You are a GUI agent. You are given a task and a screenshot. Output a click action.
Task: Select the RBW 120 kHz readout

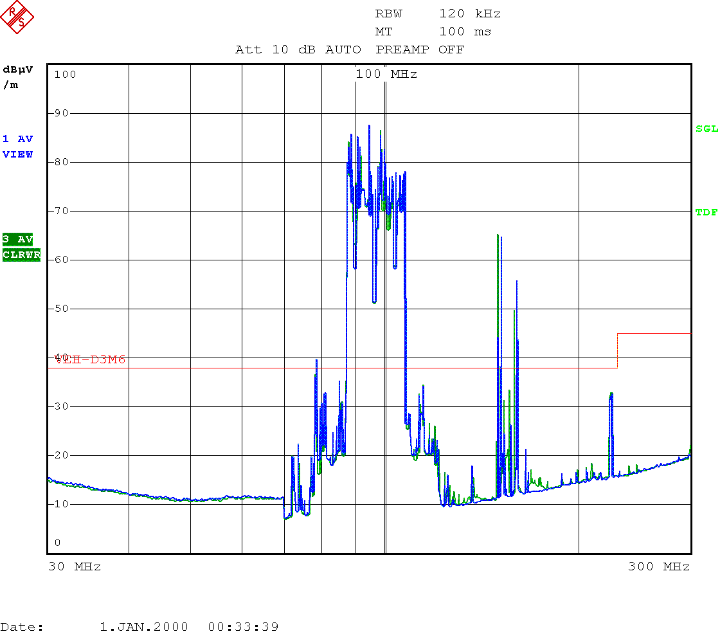tap(438, 14)
